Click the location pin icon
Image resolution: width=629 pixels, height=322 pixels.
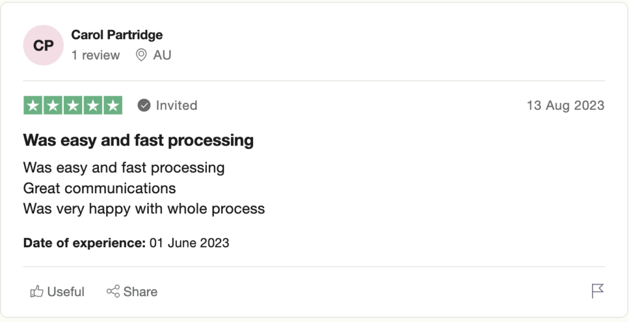tap(141, 55)
